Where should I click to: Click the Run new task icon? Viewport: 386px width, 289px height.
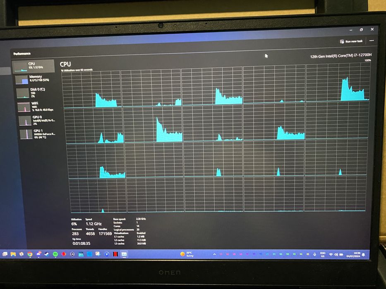coord(342,42)
